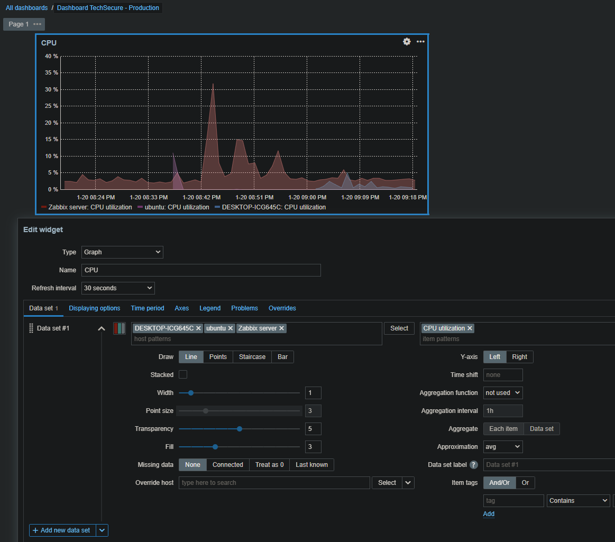Image resolution: width=615 pixels, height=542 pixels.
Task: Click Add new data set button
Action: coord(62,530)
